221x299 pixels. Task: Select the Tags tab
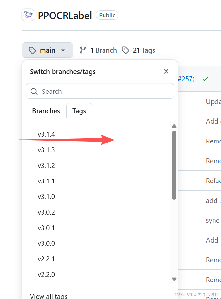point(79,111)
